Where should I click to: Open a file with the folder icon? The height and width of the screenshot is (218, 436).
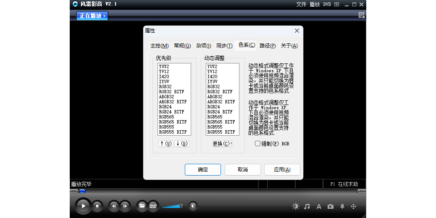point(142,206)
